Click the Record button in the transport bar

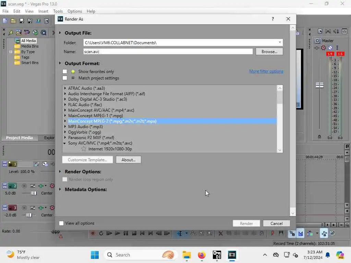pyautogui.click(x=93, y=233)
